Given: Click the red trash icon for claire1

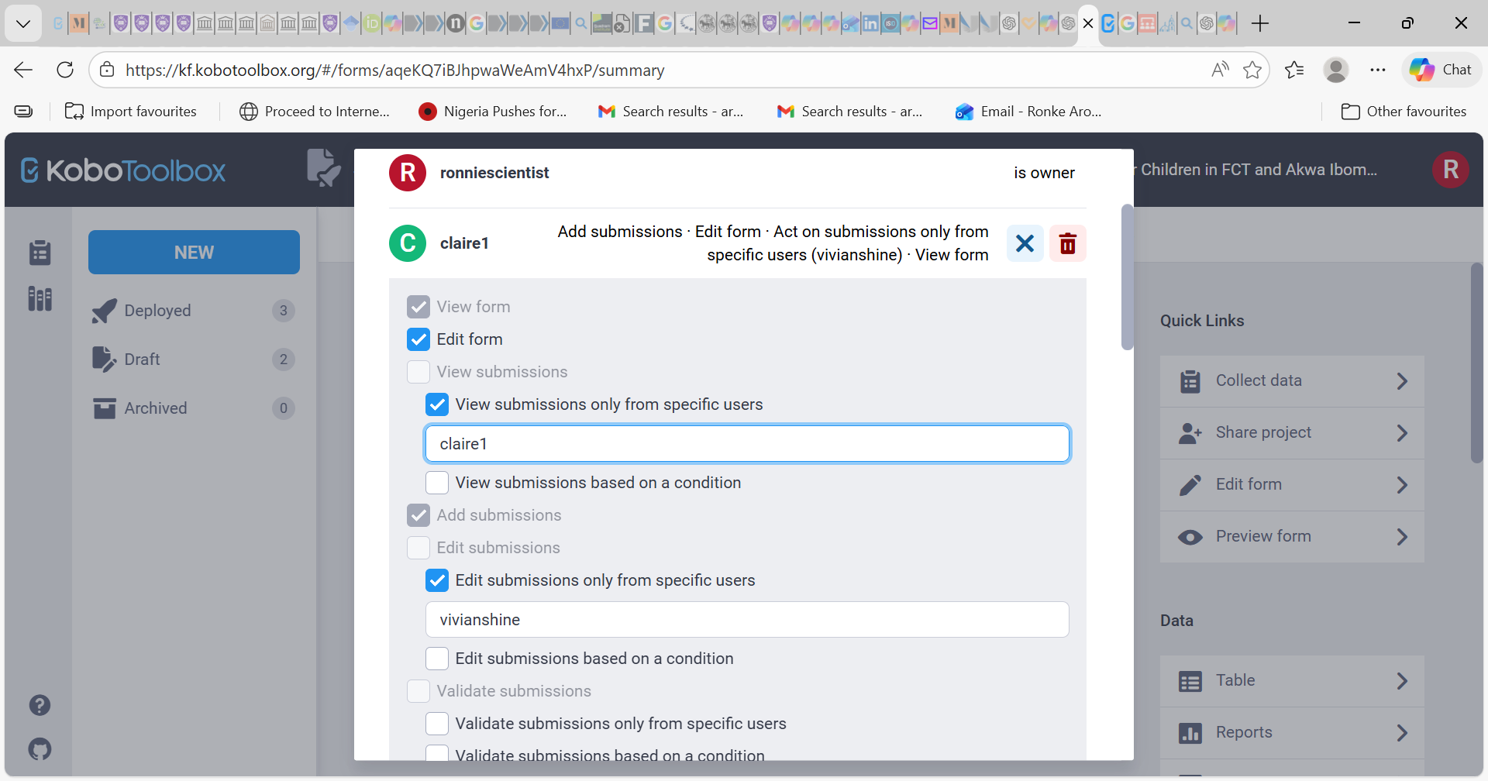Looking at the screenshot, I should [x=1067, y=243].
